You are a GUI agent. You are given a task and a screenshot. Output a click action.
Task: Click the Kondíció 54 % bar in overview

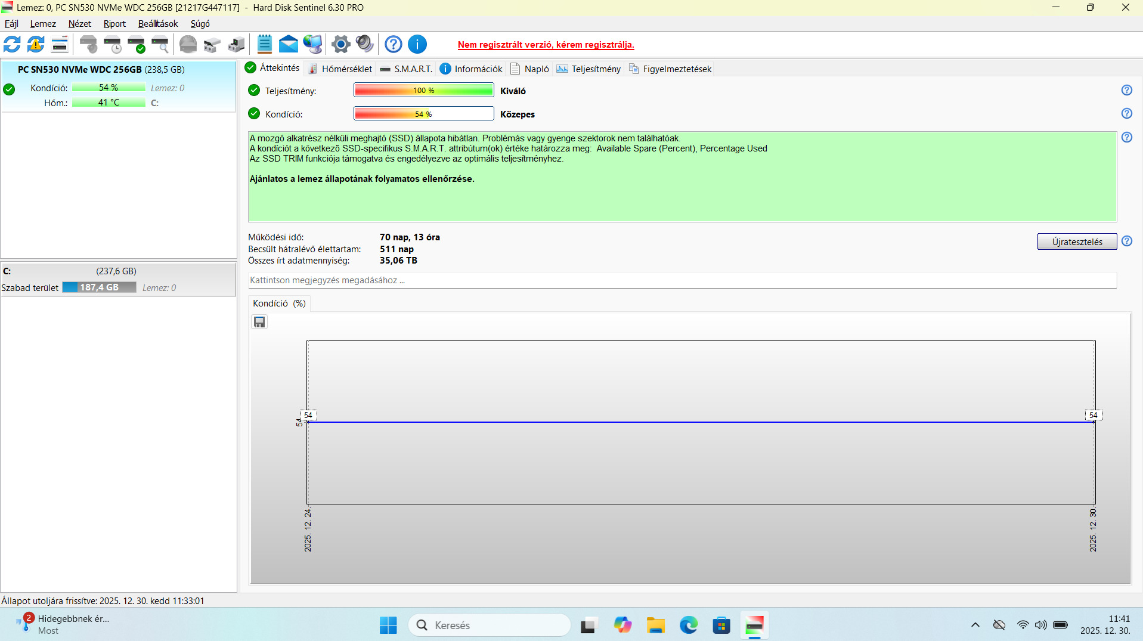tap(424, 113)
